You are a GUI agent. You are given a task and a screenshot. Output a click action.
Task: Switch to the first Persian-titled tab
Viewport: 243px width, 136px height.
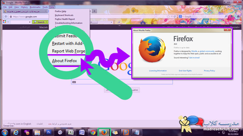pos(25,11)
